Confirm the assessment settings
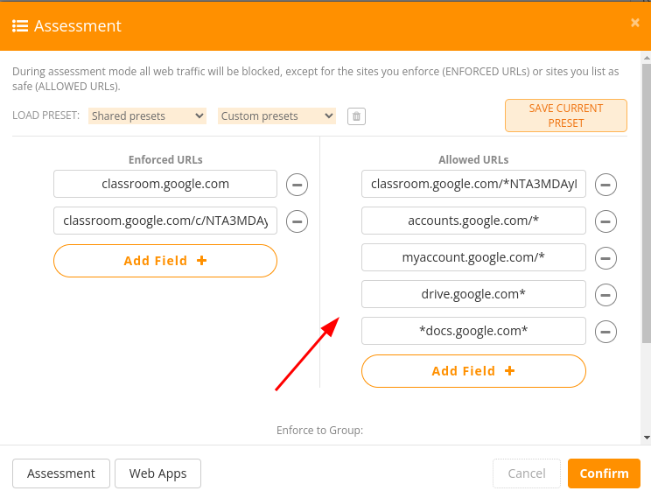651x498 pixels. pos(604,473)
